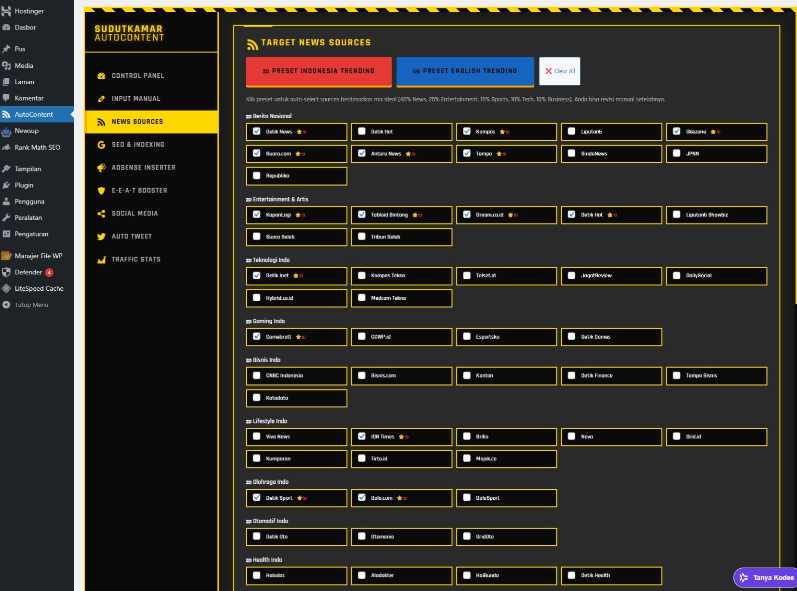Click the Auto Tweet bird icon
The image size is (797, 591).
click(101, 236)
